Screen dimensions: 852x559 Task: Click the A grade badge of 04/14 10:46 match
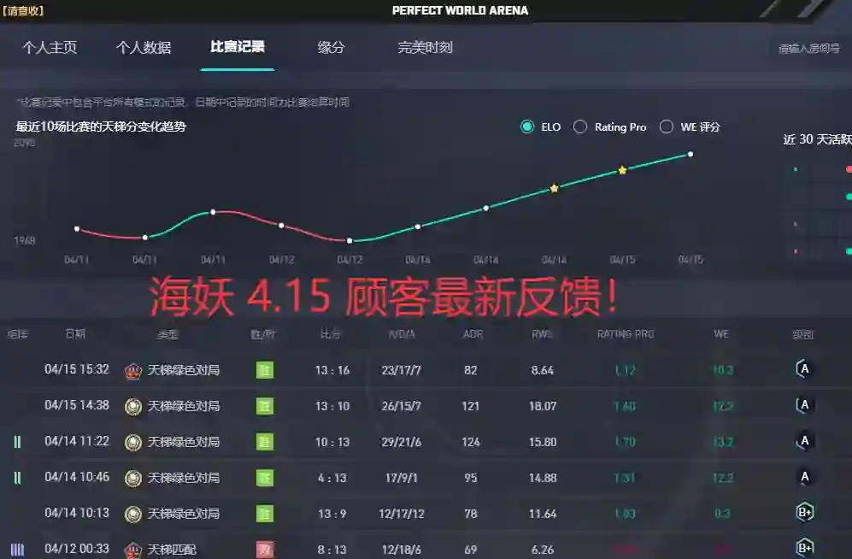pyautogui.click(x=804, y=476)
